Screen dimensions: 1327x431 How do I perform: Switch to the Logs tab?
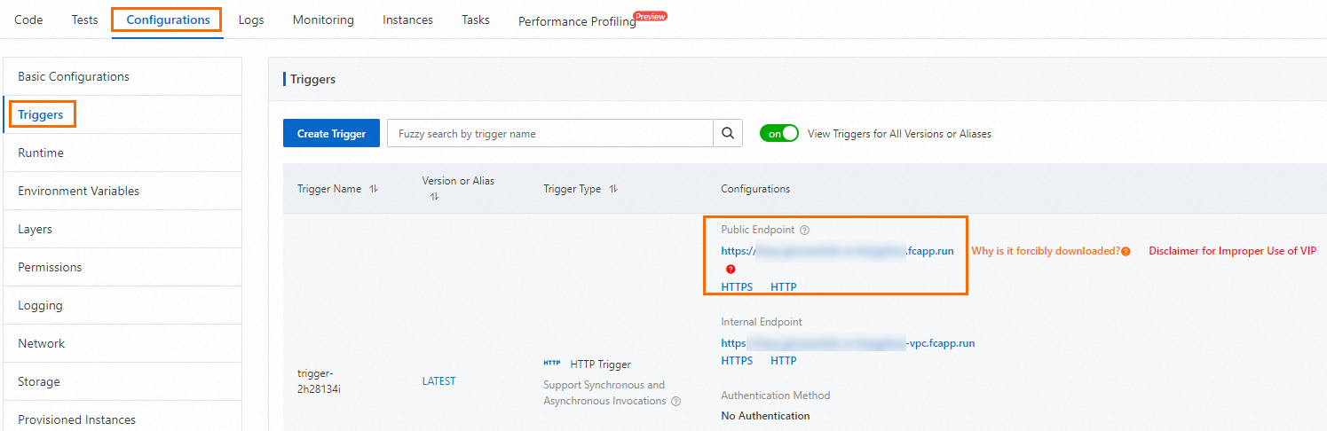(251, 20)
